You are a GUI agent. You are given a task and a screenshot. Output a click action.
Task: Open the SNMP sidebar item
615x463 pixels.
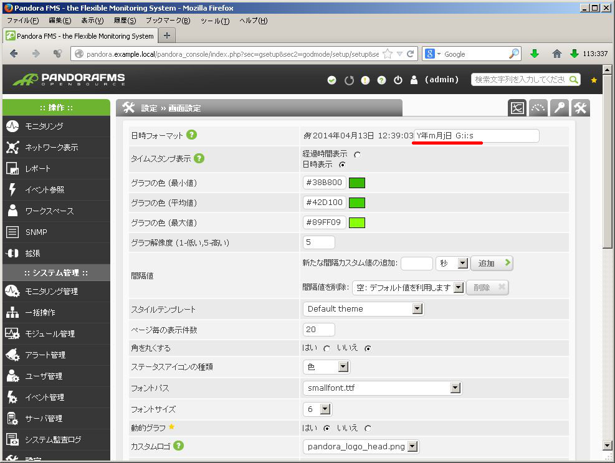56,232
